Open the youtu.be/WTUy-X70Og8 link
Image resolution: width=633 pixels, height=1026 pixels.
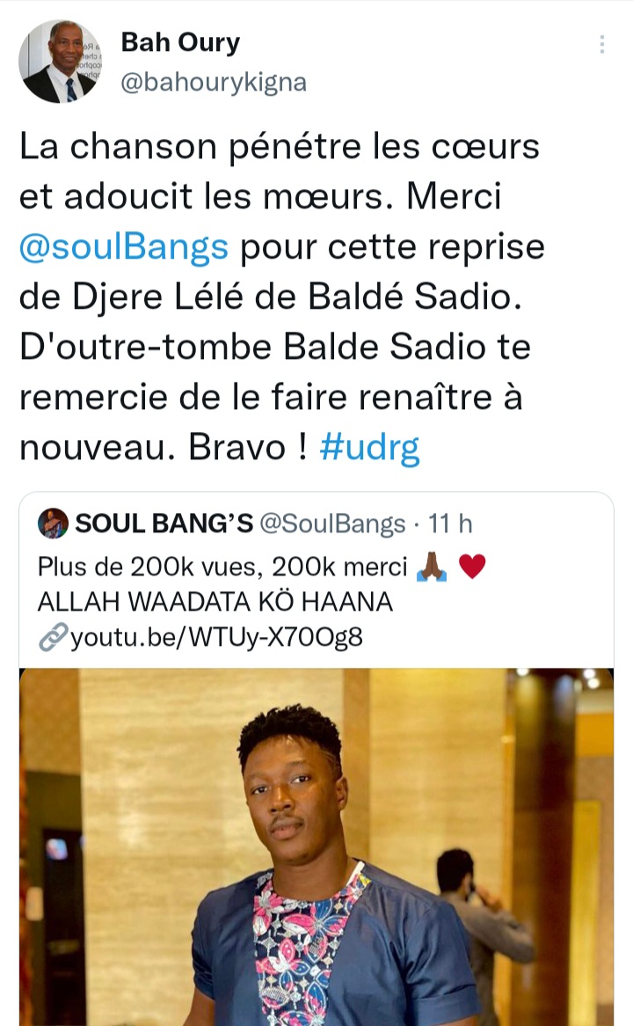tap(215, 637)
